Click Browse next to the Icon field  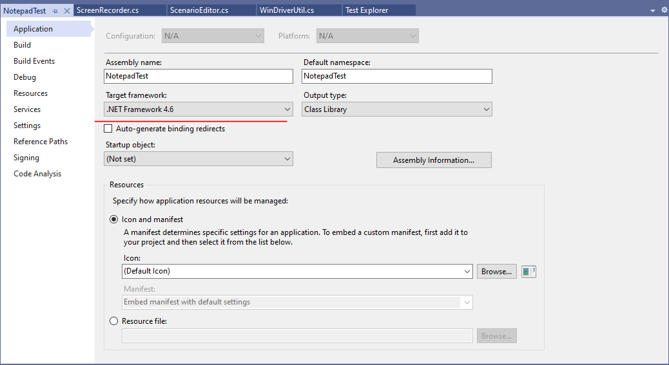(x=496, y=272)
